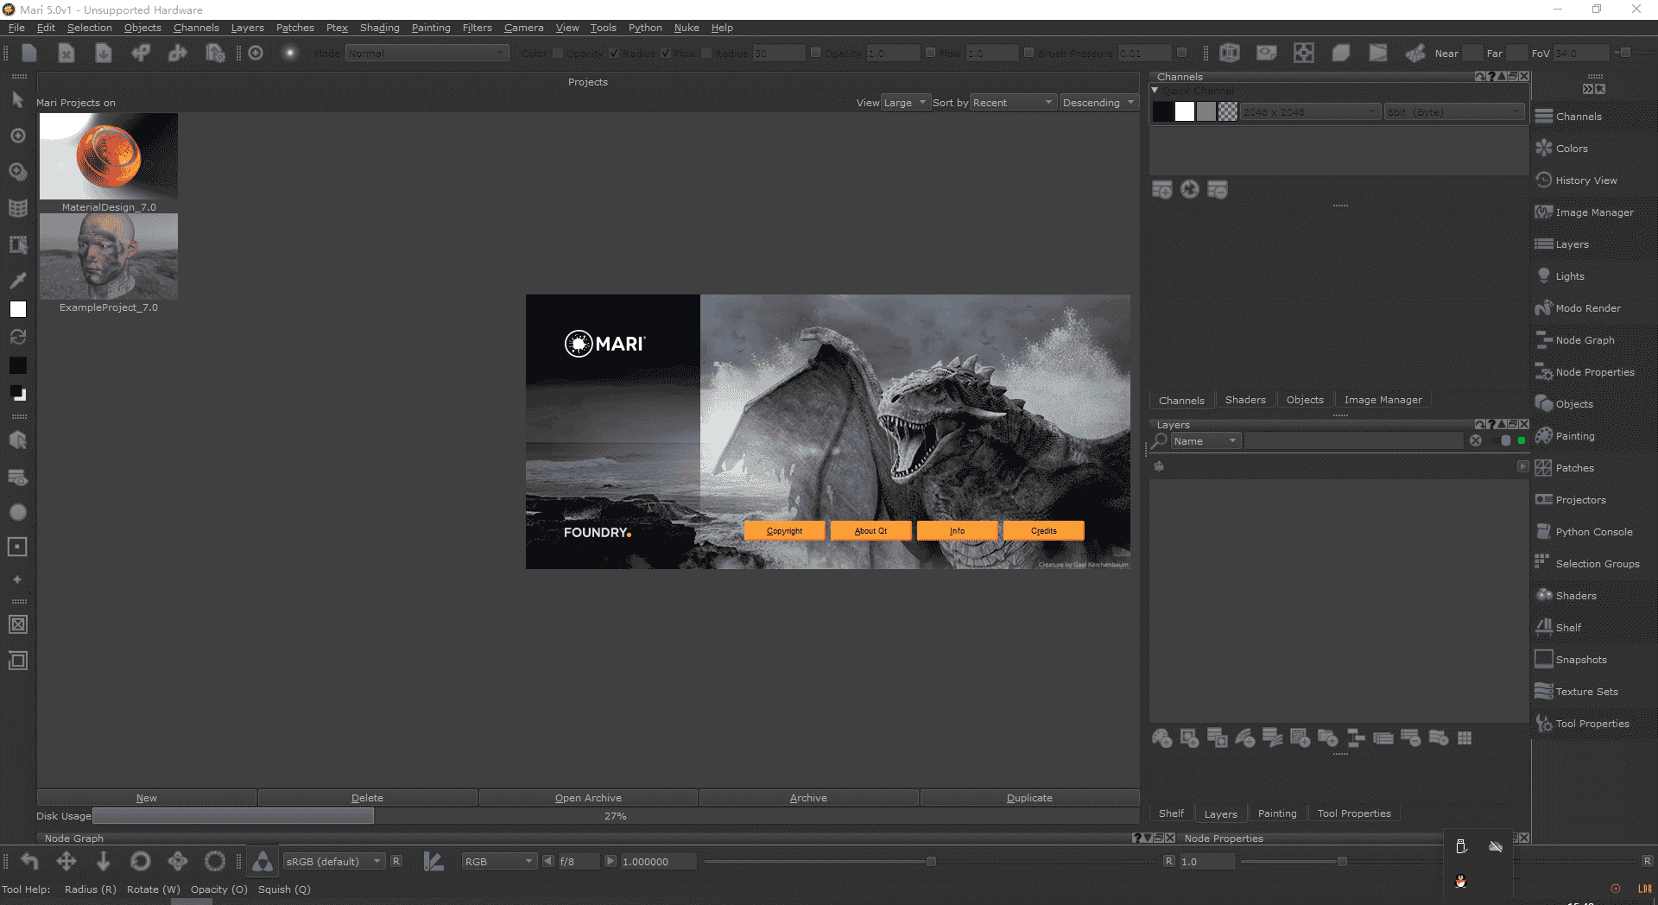Screen dimensions: 1658x905
Task: Click the color manager toggle icon
Action: [x=263, y=862]
